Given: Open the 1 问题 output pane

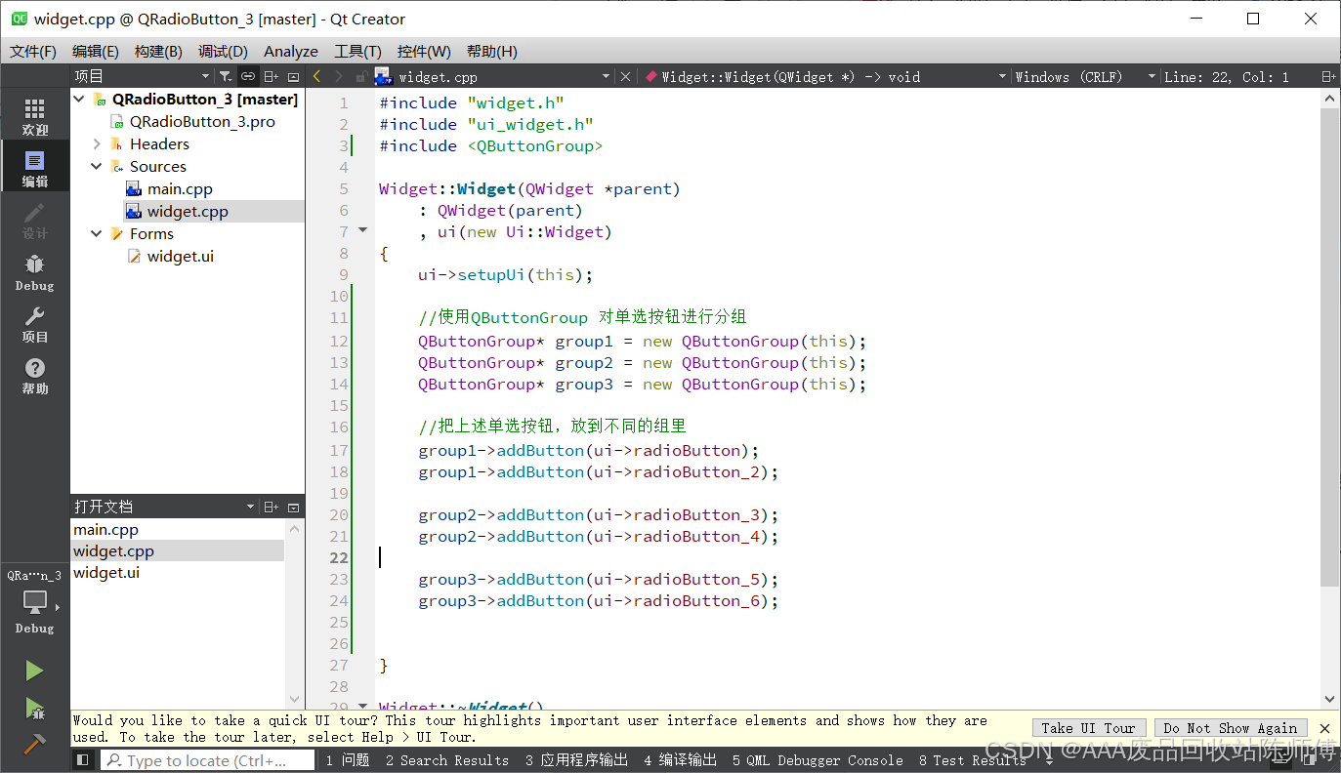Looking at the screenshot, I should 348,759.
